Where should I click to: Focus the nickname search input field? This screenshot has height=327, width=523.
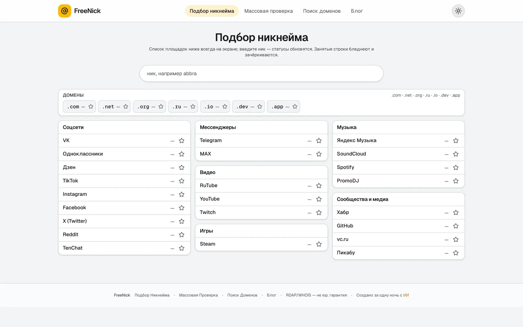tap(261, 74)
